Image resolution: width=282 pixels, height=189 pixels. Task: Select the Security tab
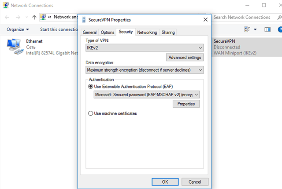click(x=126, y=32)
